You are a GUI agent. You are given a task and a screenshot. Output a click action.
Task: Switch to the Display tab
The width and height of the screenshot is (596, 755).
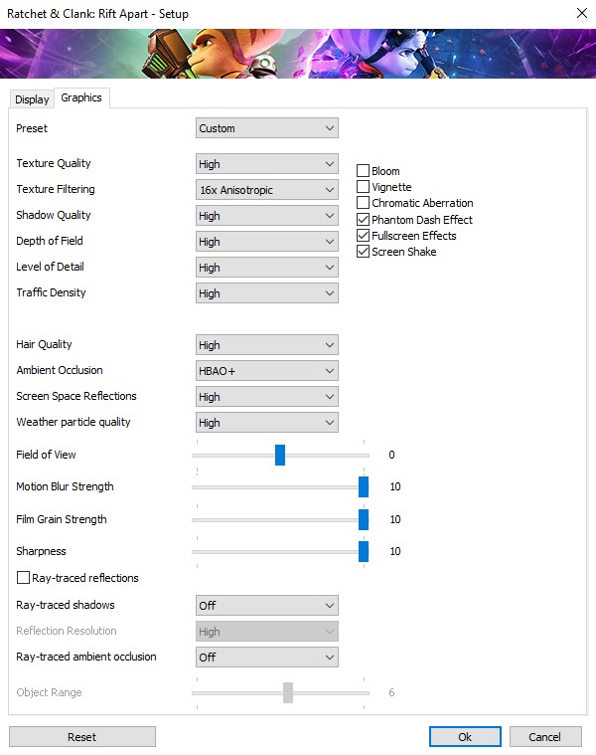(32, 98)
